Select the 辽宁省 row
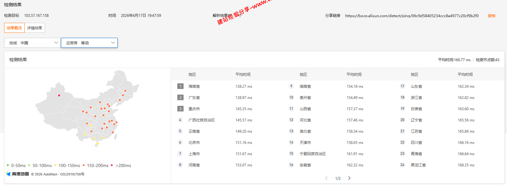Image resolution: width=507 pixels, height=187 pixels. 449,120
